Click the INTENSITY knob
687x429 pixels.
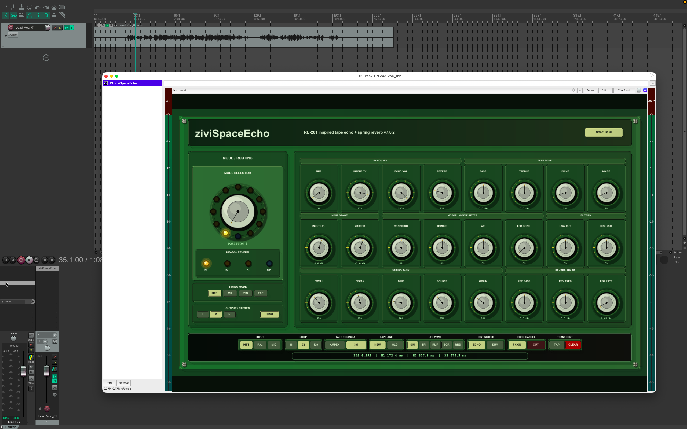coord(360,193)
